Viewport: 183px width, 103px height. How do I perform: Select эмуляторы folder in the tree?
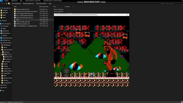(x=7, y=62)
